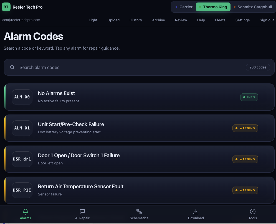Click the WARNING badge on DSR P1E

pos(245,190)
